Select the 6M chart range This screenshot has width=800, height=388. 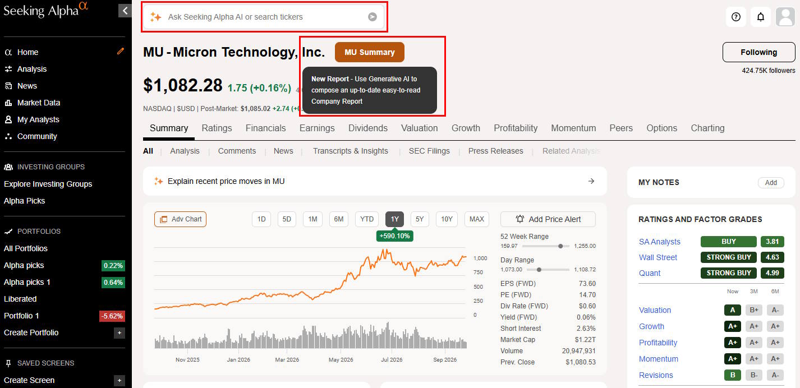pyautogui.click(x=339, y=219)
